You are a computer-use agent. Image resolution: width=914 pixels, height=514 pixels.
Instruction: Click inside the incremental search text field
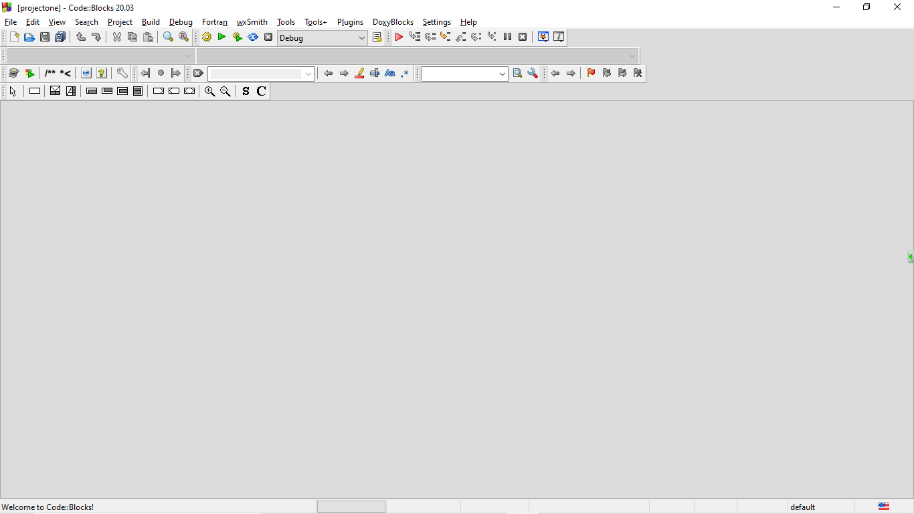tap(256, 74)
